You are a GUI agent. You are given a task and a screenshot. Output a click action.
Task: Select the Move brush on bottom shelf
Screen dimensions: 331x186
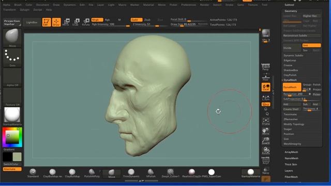112,174
